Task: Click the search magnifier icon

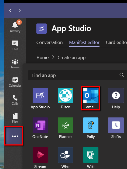Action: coord(122,75)
